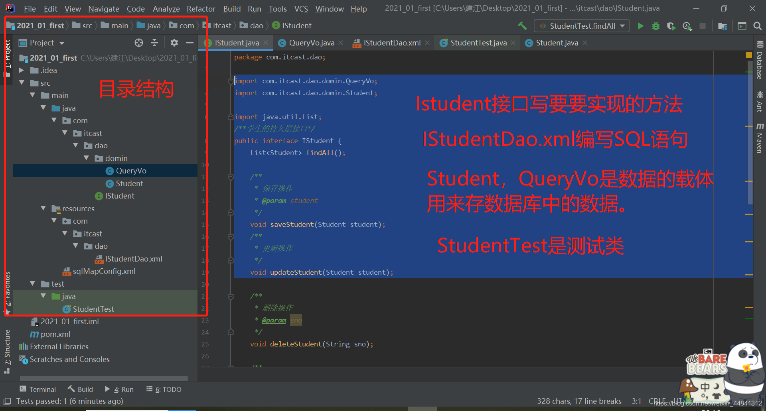Toggle the Structure tool window sidebar
The width and height of the screenshot is (766, 411).
point(7,347)
